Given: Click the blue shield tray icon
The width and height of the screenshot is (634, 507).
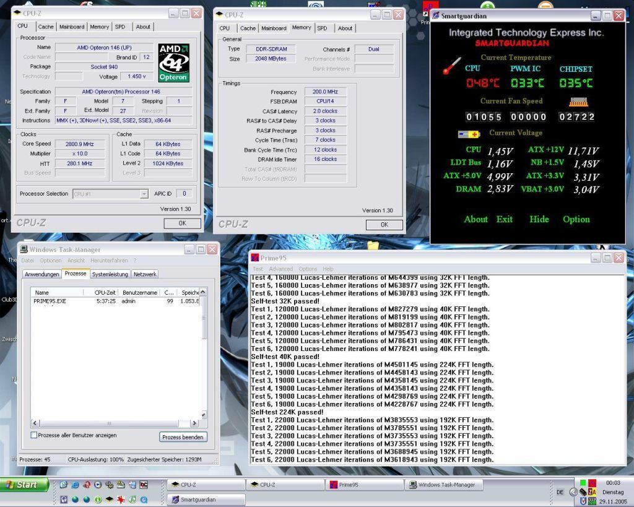Looking at the screenshot, I should [x=583, y=501].
